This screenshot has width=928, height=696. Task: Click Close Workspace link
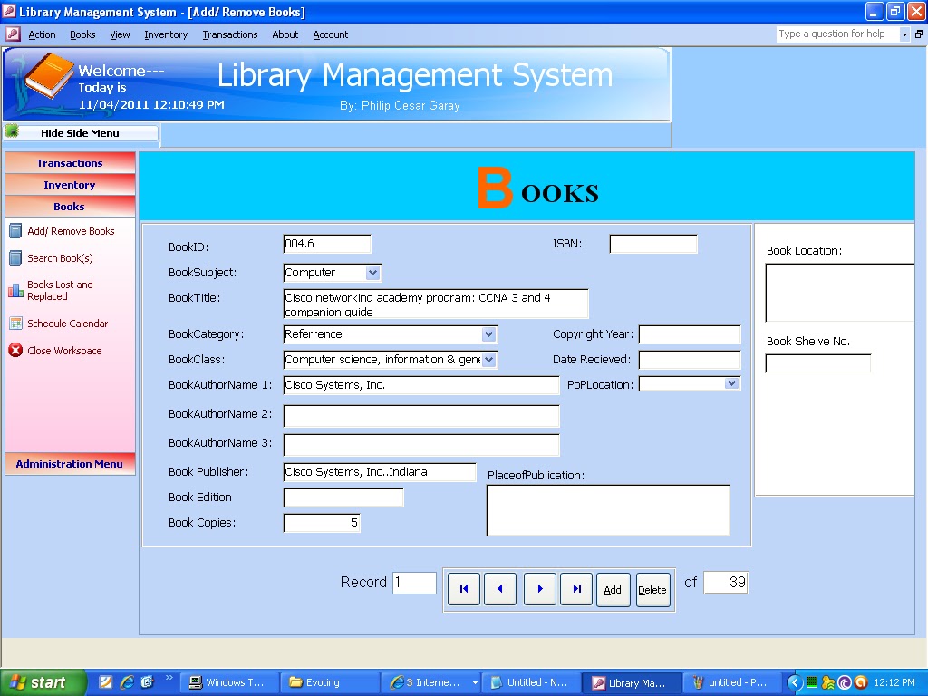(64, 351)
